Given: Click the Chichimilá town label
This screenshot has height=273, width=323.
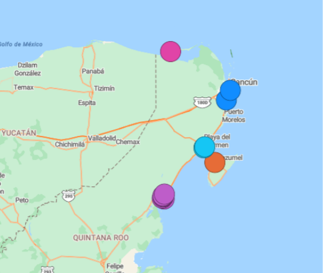Looking at the screenshot, I should (x=70, y=144).
